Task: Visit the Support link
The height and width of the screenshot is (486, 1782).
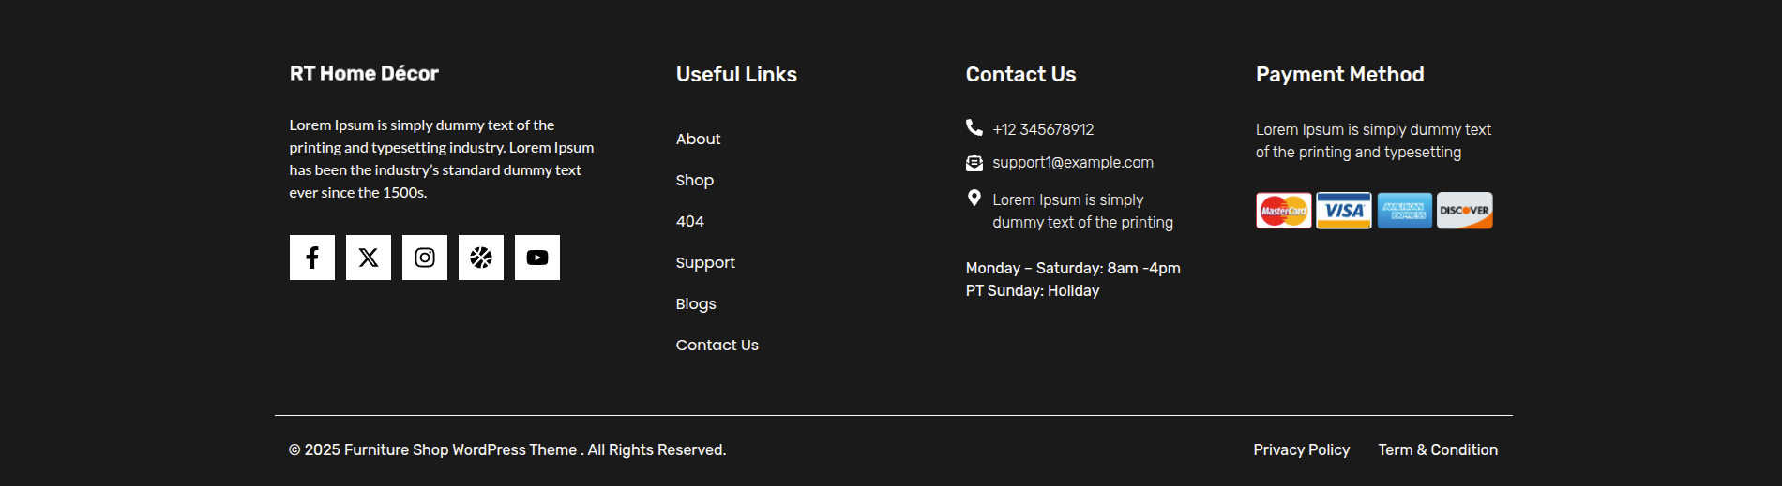Action: coord(705,262)
